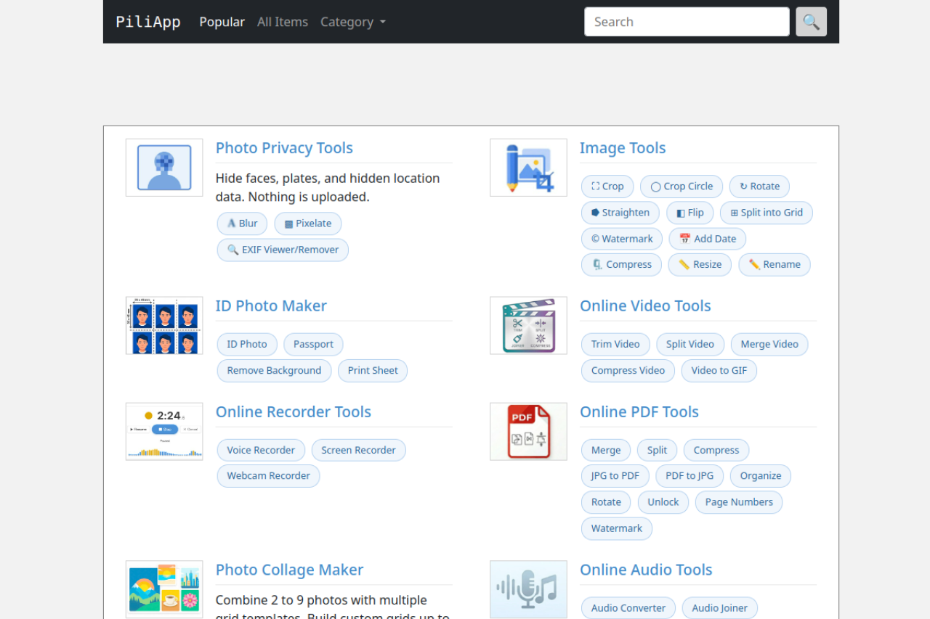
Task: Open the PDF Compress tool
Action: 716,451
